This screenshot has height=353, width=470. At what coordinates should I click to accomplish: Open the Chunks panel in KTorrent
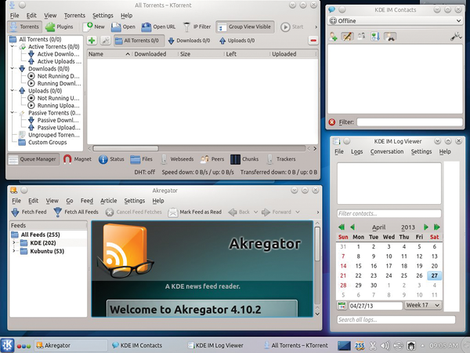(x=244, y=159)
